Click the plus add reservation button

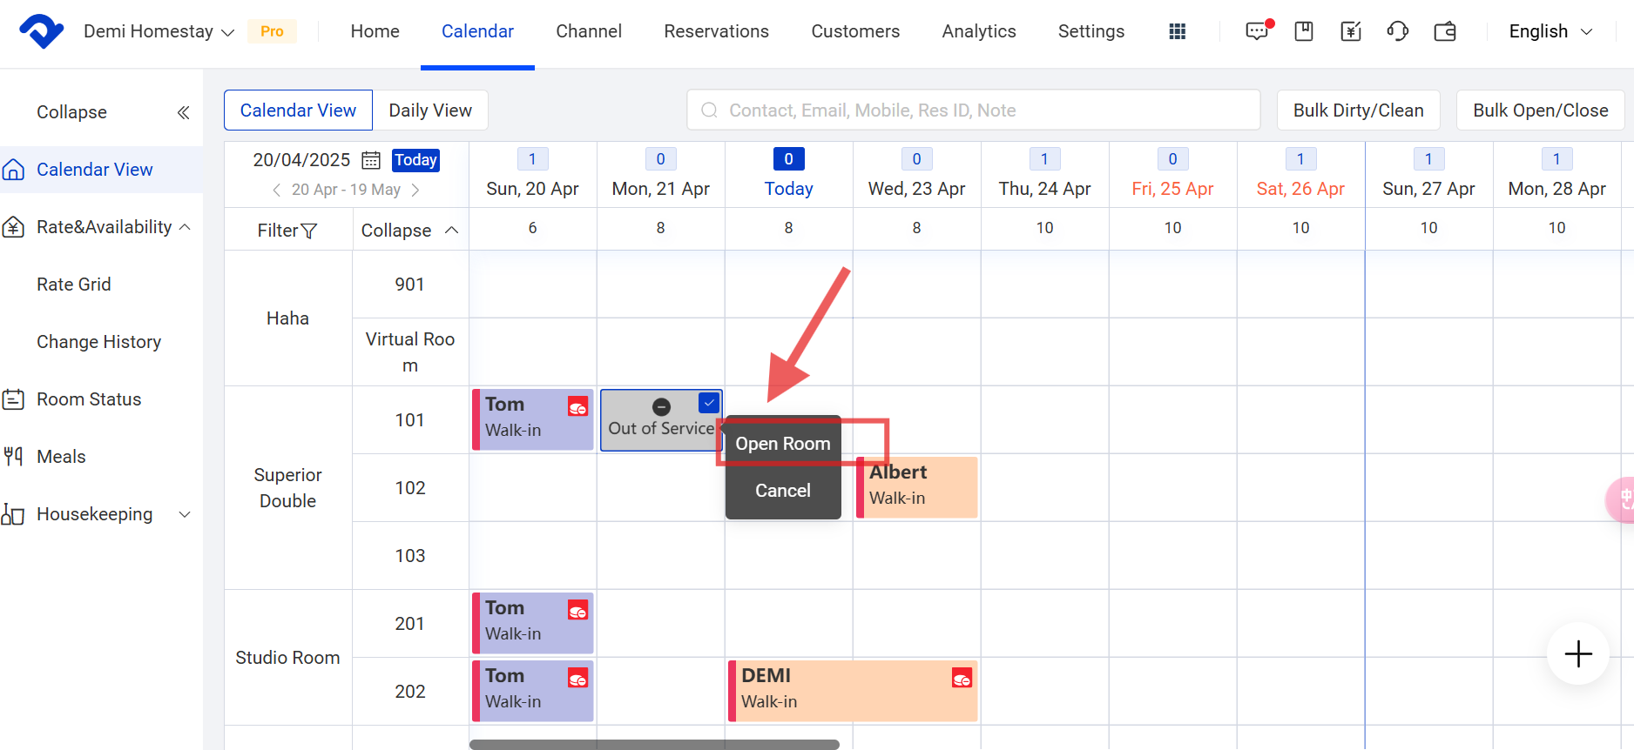click(x=1577, y=653)
